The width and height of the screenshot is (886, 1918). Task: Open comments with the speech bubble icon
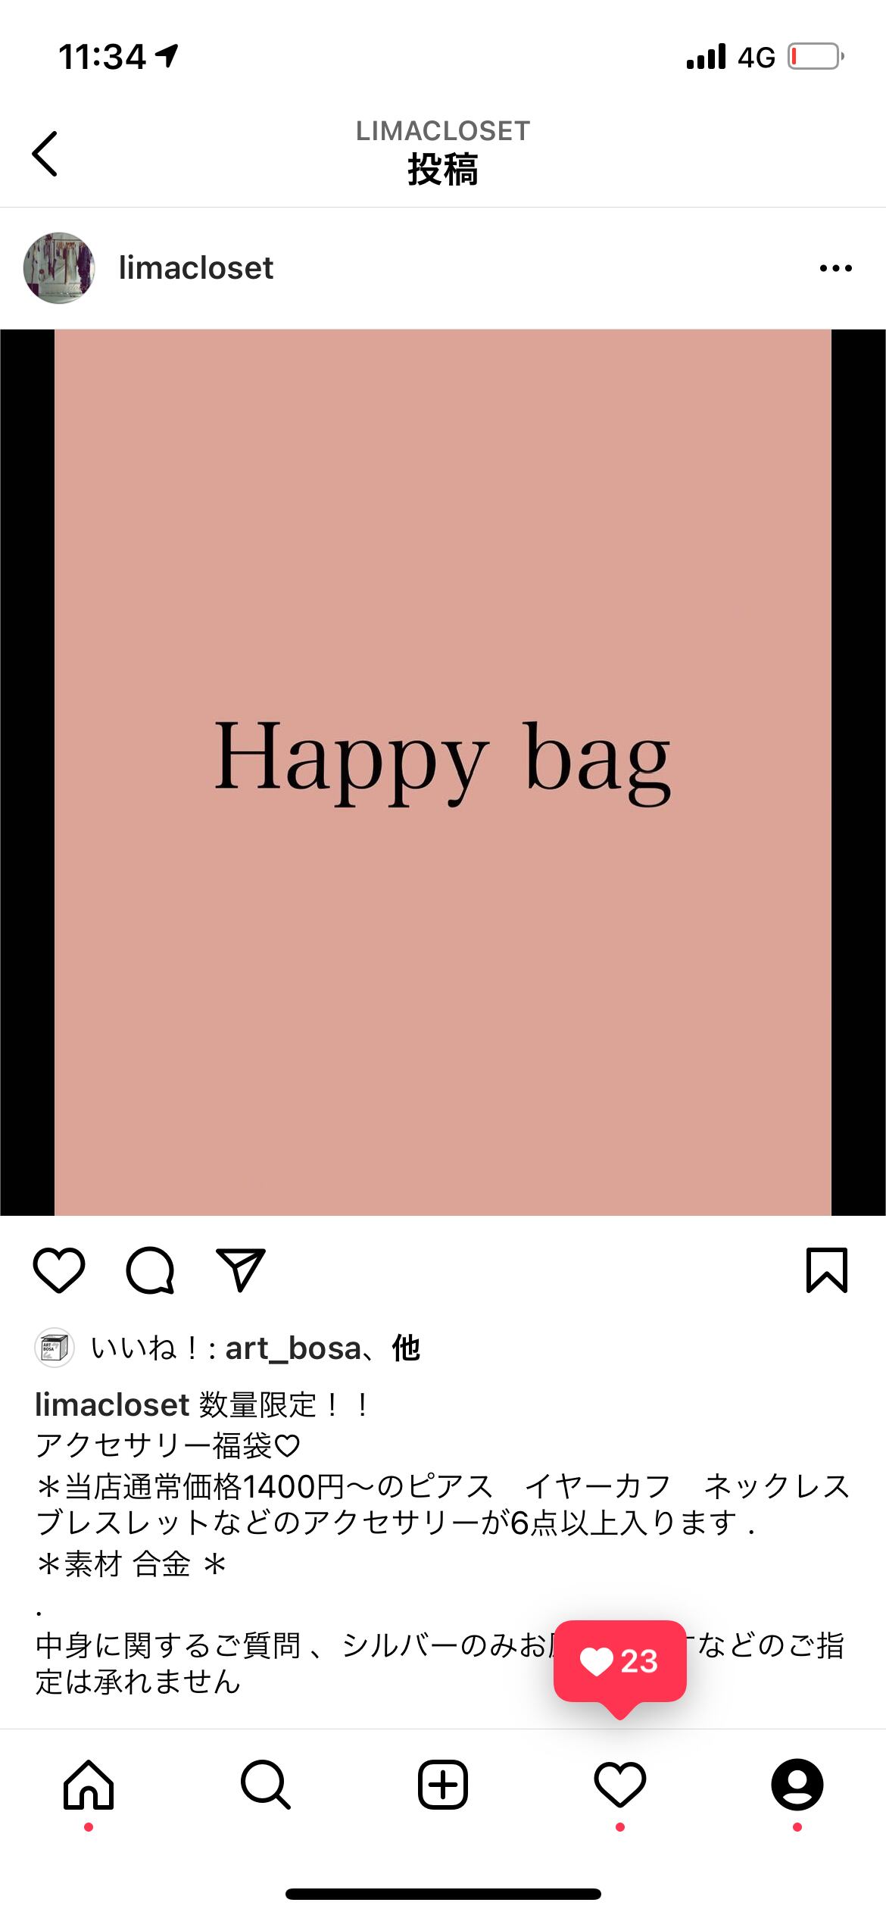150,1270
